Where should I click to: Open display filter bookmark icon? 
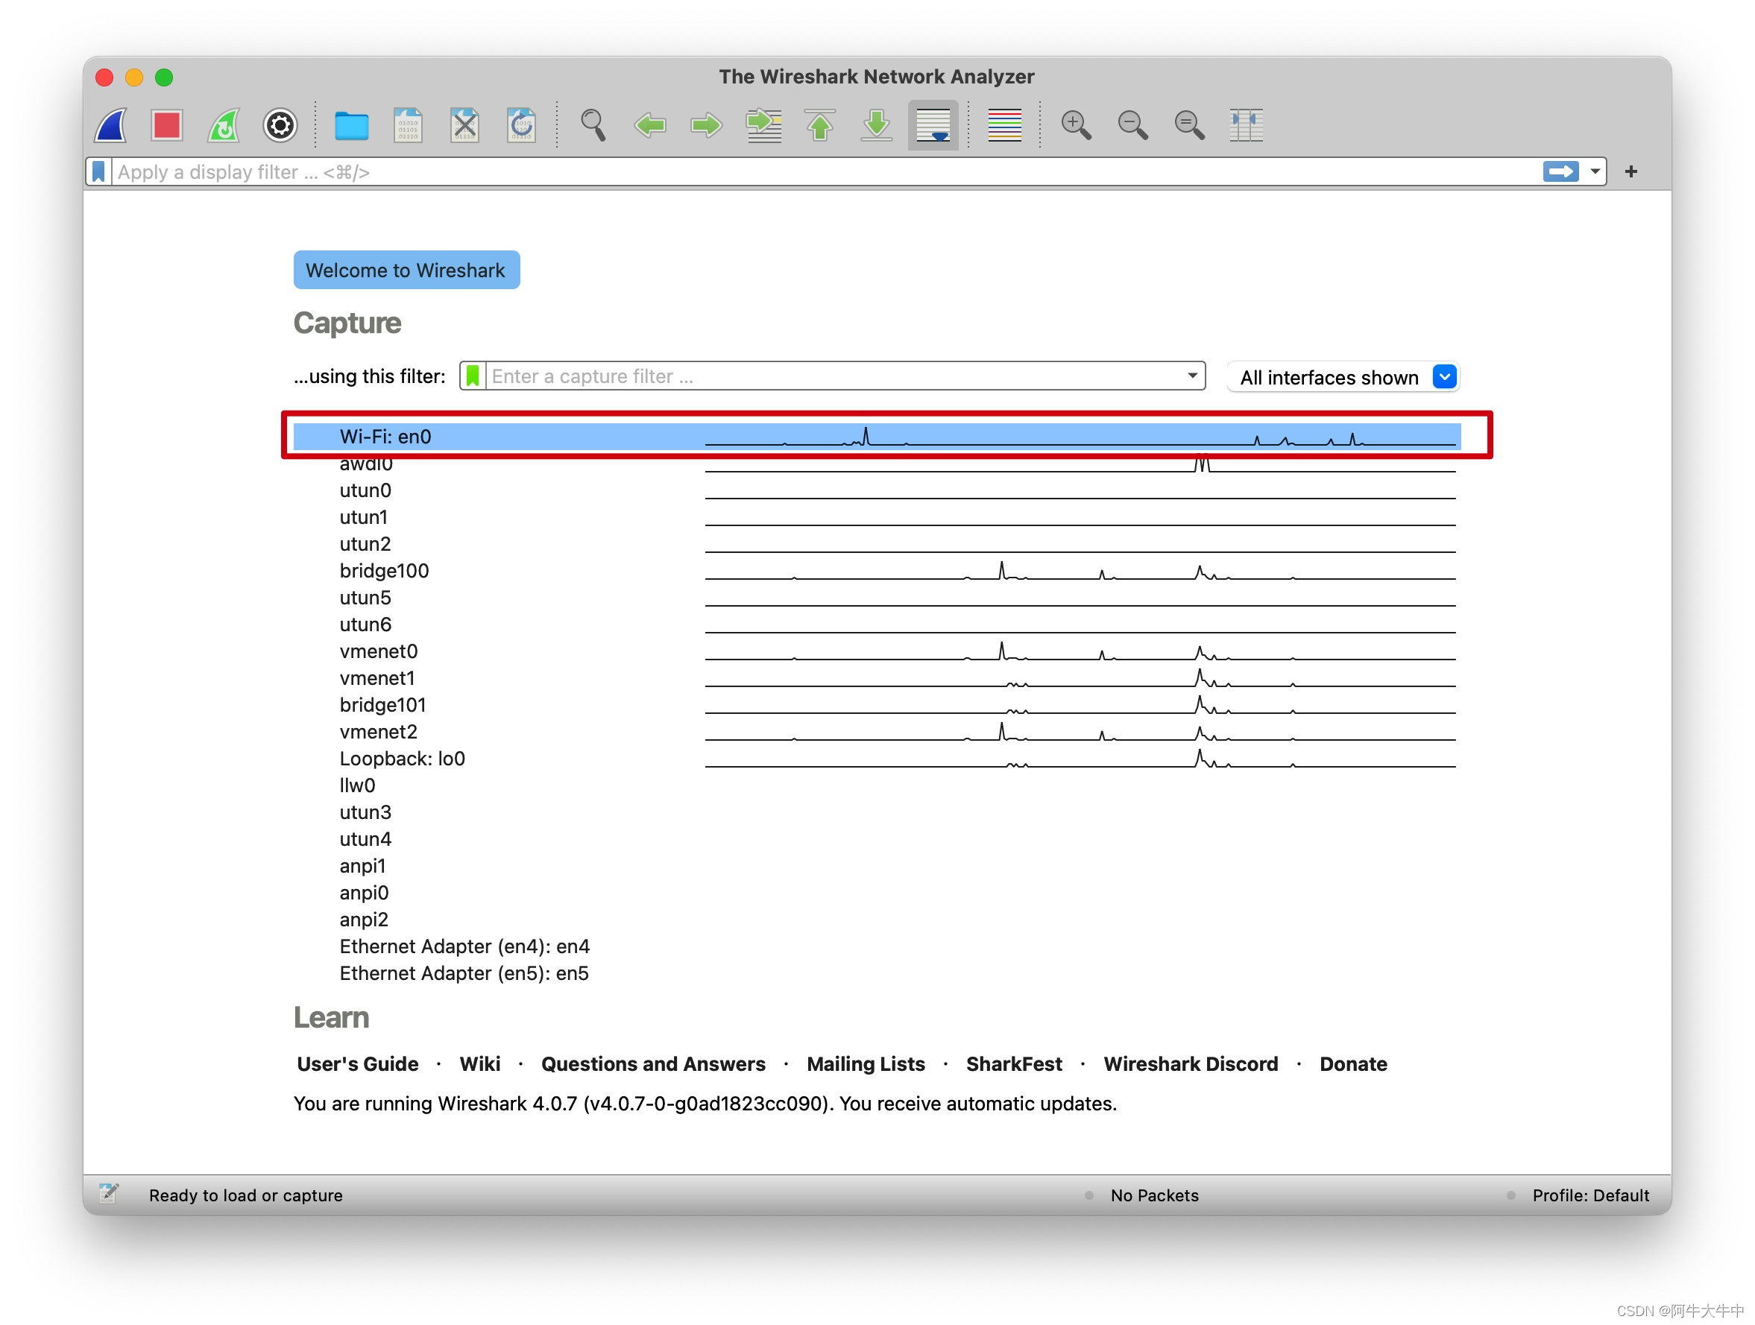tap(98, 172)
